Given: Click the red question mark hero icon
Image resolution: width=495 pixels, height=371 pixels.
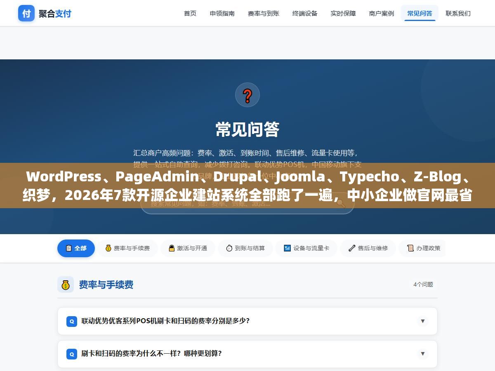Looking at the screenshot, I should (247, 95).
